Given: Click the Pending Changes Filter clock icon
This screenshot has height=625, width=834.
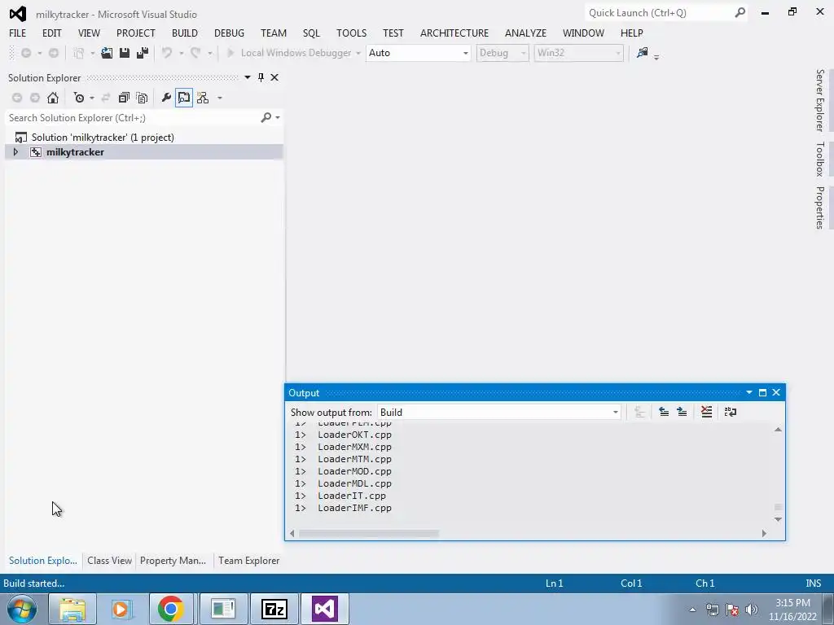Looking at the screenshot, I should coord(79,98).
